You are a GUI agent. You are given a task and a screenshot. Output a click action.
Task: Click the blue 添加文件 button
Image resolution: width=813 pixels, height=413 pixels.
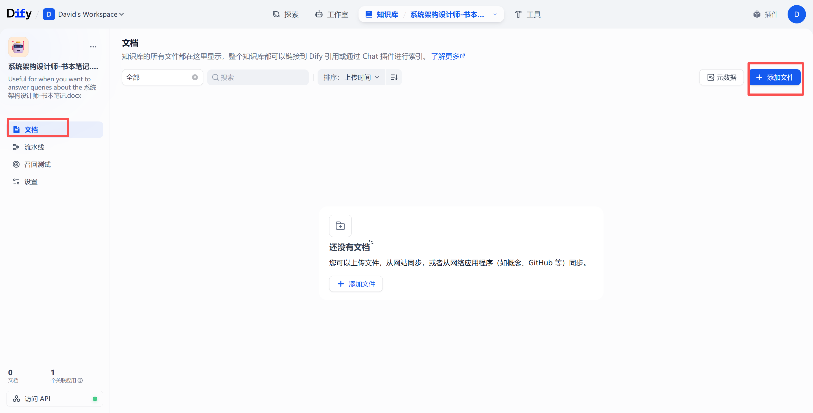[x=775, y=77]
